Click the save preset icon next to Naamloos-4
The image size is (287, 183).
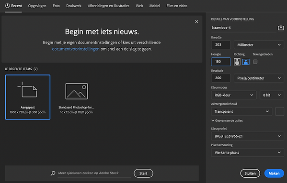[x=281, y=28]
